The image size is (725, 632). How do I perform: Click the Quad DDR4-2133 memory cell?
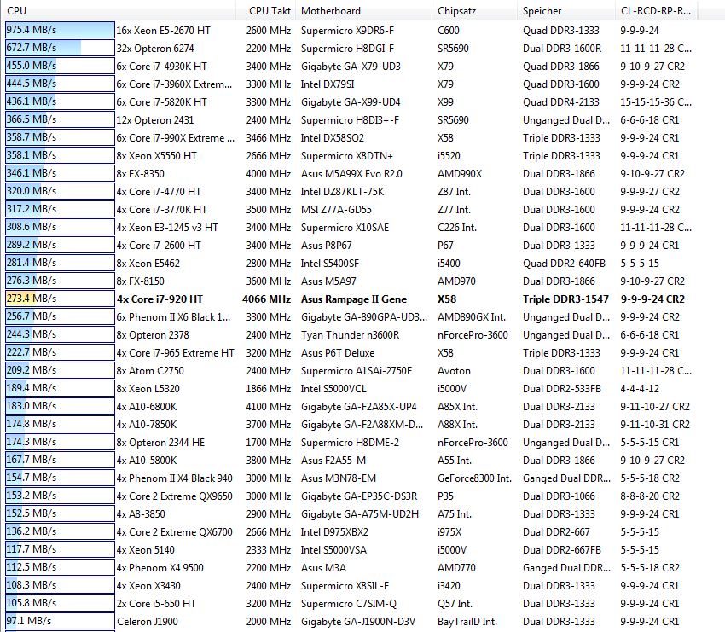coord(561,102)
